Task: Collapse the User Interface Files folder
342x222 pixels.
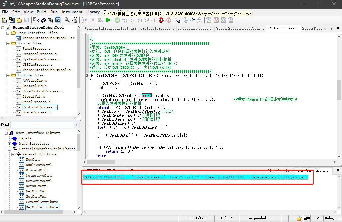Action: [8, 33]
